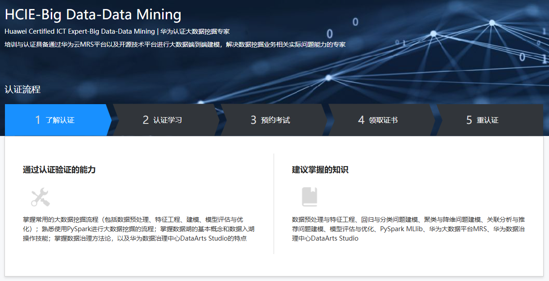The height and width of the screenshot is (281, 549).
Task: Select the 了解认证 step tab
Action: click(58, 120)
